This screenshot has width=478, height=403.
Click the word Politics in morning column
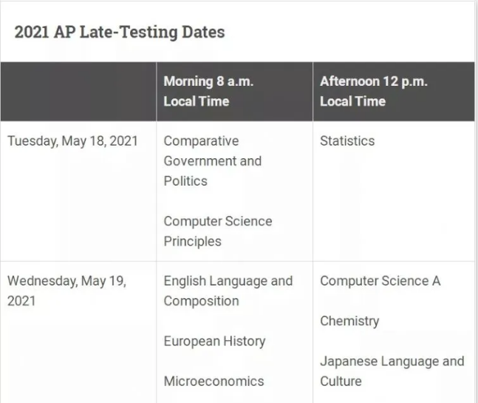click(185, 181)
